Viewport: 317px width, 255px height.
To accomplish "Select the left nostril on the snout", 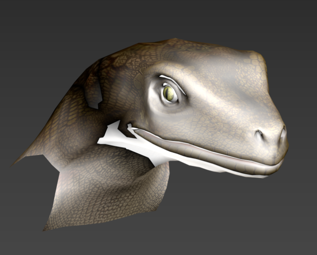I will [259, 134].
